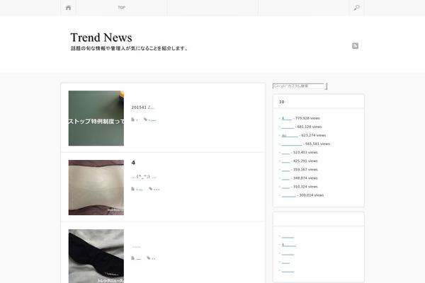Open green chalkboard post thumbnail
This screenshot has height=283, width=425.
pyautogui.click(x=96, y=118)
